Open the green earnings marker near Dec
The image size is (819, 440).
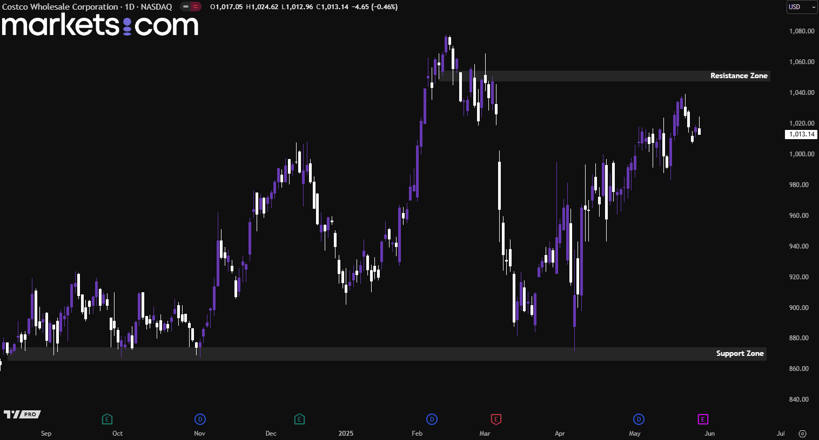pyautogui.click(x=299, y=419)
